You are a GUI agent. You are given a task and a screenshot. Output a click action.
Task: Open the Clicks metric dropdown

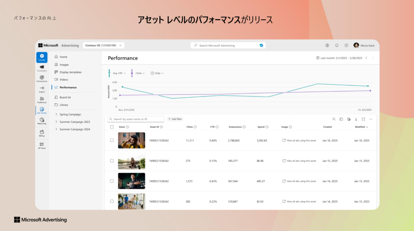click(x=140, y=73)
